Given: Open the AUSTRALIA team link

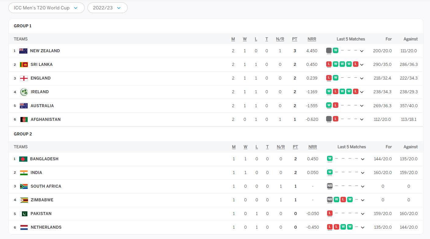Looking at the screenshot, I should click(42, 106).
